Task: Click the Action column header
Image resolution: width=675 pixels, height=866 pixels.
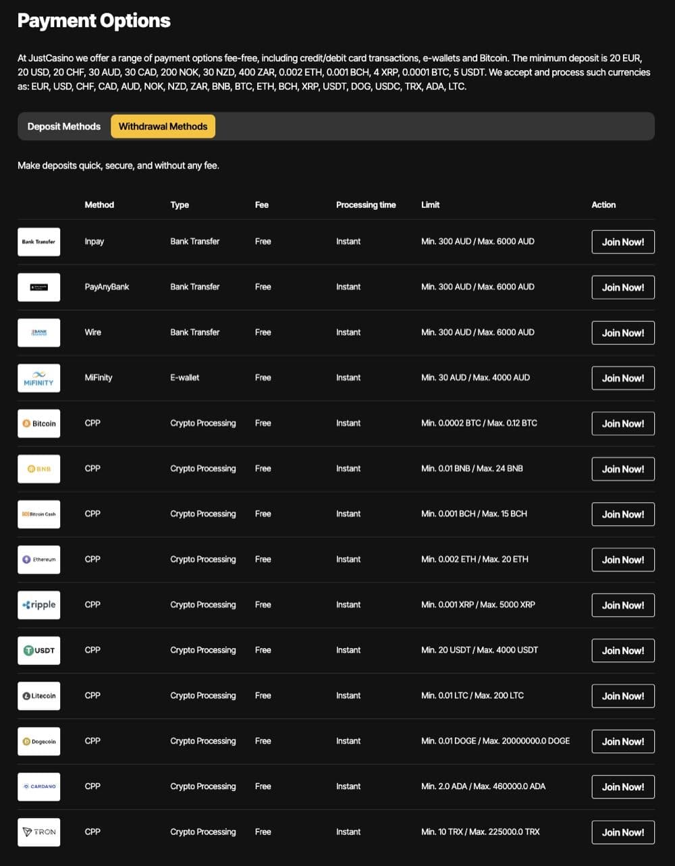Action: pos(603,205)
